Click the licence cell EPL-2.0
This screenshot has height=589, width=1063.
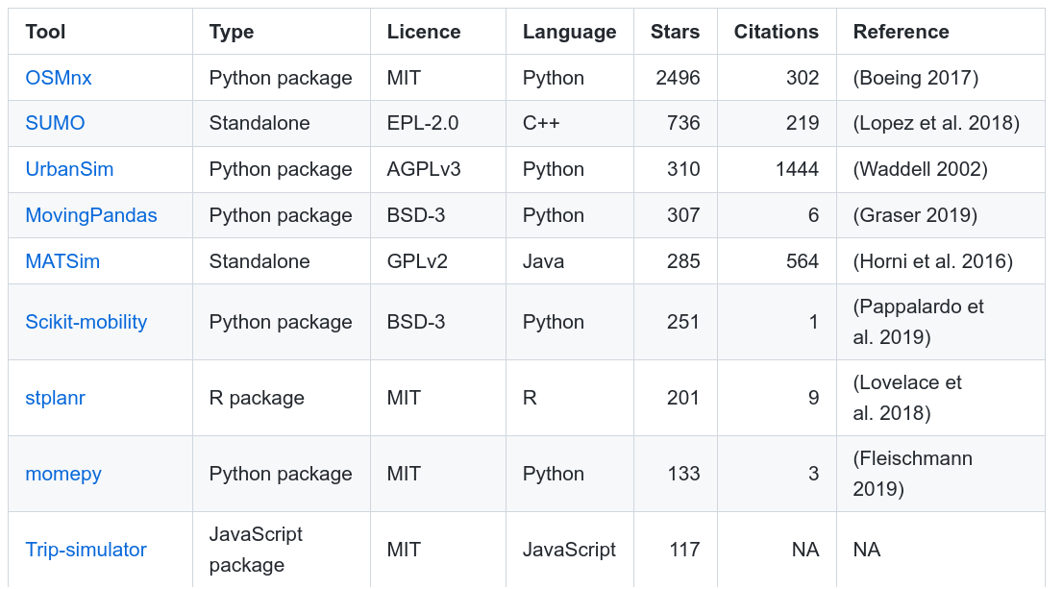point(422,123)
